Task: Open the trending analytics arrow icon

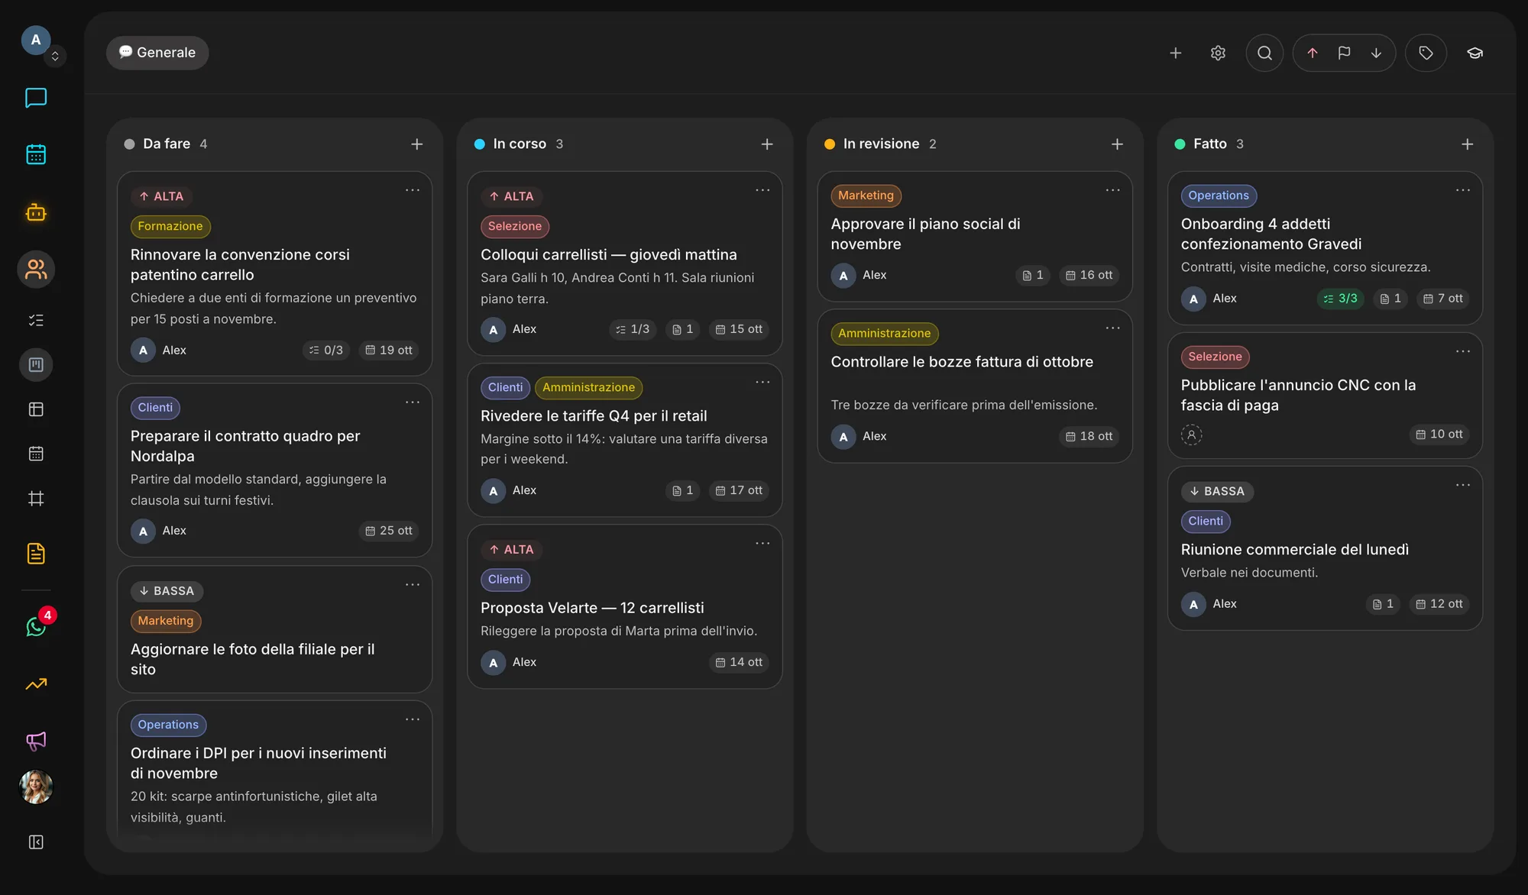Action: click(36, 683)
